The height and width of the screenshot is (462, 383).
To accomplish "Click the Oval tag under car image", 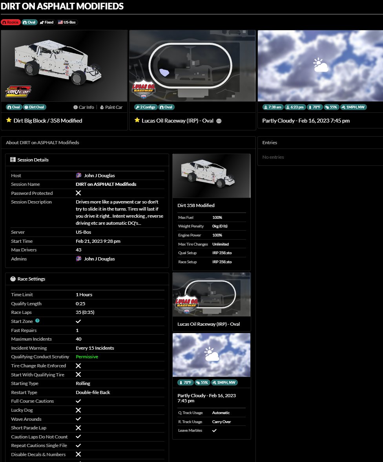I will click(14, 107).
